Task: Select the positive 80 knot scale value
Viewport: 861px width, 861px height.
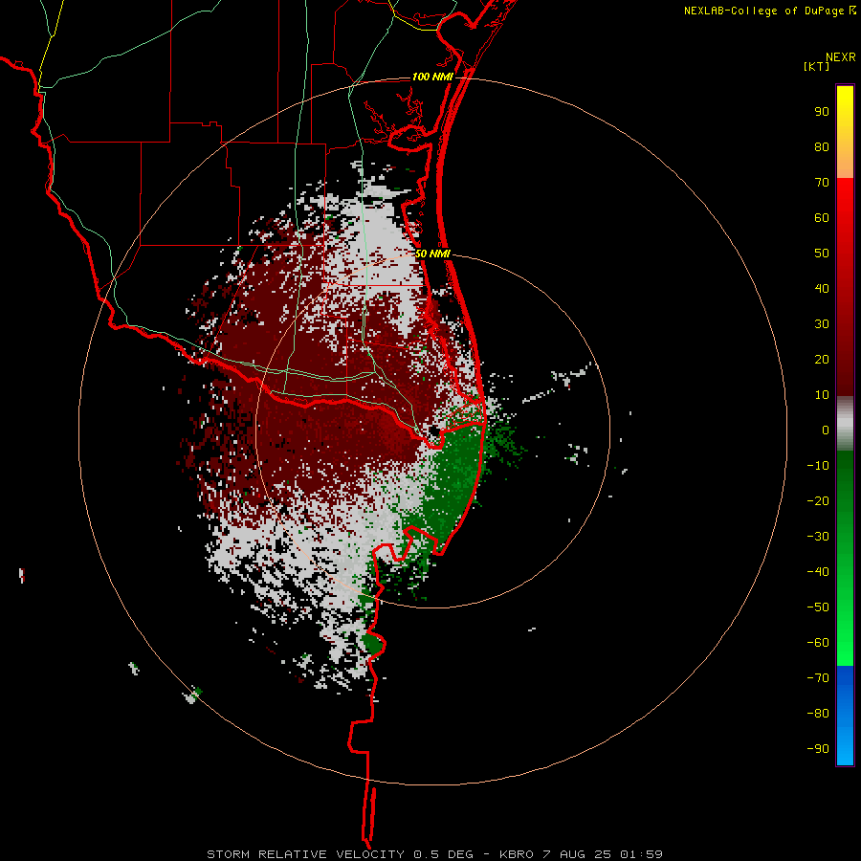Action: pos(822,146)
